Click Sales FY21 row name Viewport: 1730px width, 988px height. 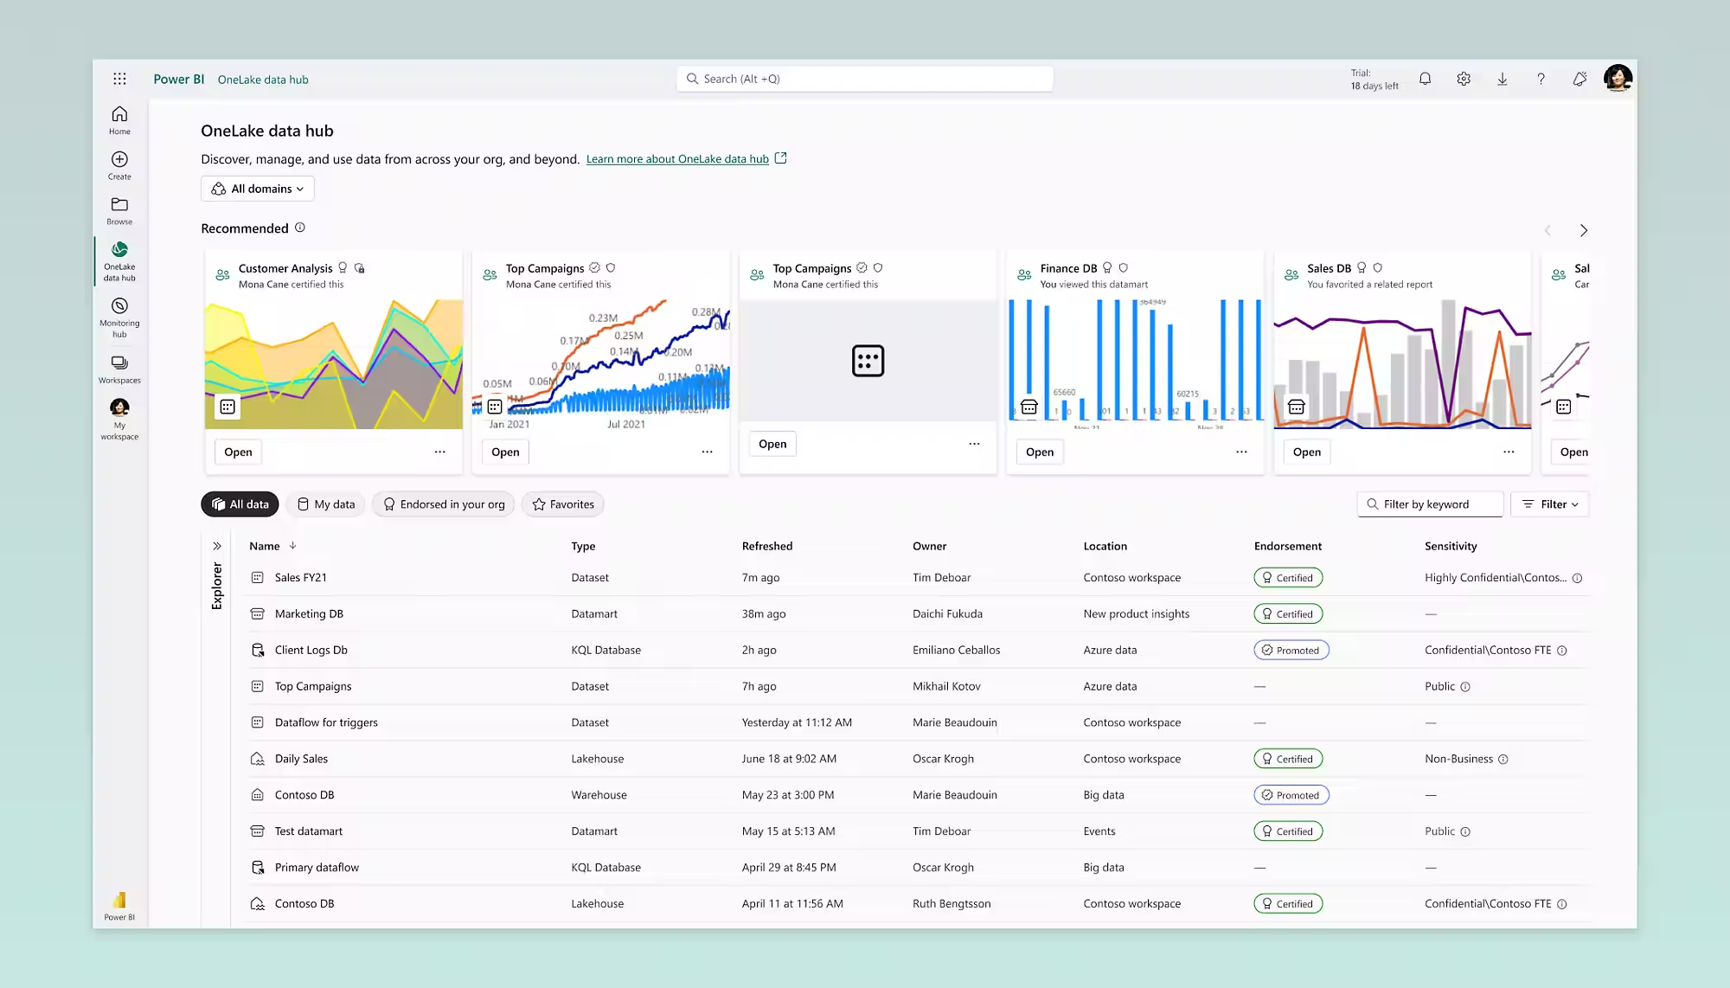click(300, 578)
